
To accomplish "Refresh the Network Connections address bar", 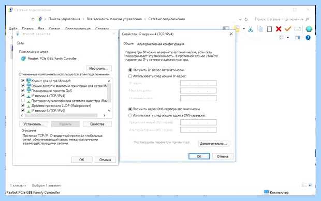I will [246, 19].
